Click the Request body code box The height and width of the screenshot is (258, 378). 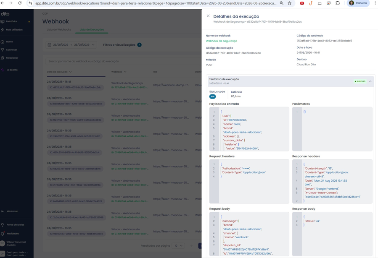click(249, 234)
